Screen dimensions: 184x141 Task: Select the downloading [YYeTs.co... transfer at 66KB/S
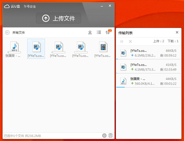point(148,53)
